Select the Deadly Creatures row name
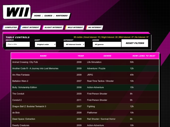Viewport: 170px width, 127px height. coord(21,125)
